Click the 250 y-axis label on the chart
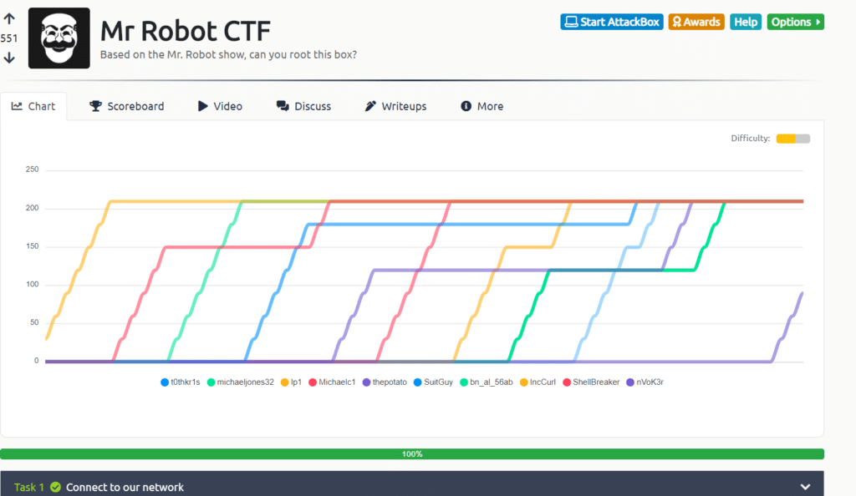 (33, 170)
